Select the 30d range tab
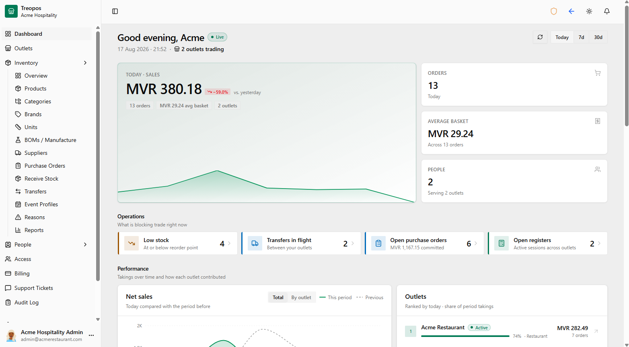Screen dimensions: 629x347 click(598, 37)
